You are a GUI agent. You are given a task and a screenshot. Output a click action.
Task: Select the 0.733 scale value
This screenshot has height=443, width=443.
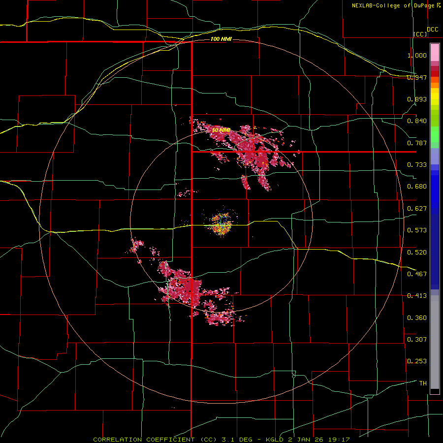[417, 165]
